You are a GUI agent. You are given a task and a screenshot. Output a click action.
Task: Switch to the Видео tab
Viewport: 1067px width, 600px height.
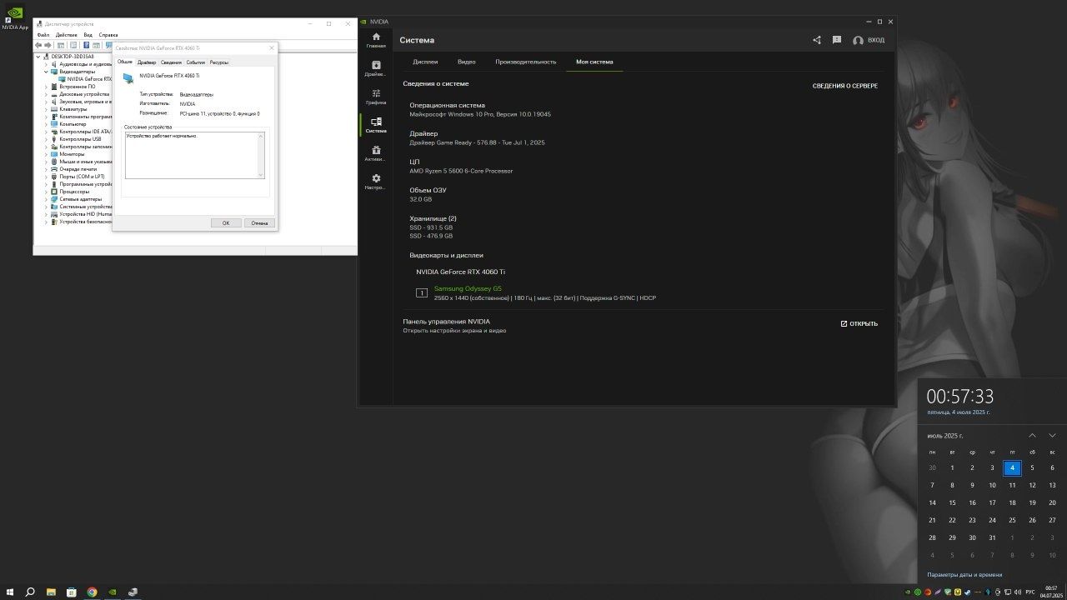[467, 62]
